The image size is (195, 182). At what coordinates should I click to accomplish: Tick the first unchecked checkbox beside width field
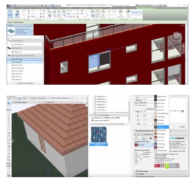tap(143, 152)
